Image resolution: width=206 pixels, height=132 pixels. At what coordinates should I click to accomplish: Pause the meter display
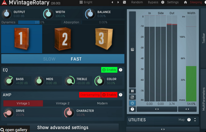(x=132, y=91)
